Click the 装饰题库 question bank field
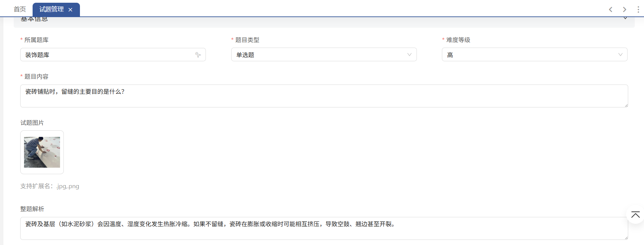The width and height of the screenshot is (644, 245). 106,55
